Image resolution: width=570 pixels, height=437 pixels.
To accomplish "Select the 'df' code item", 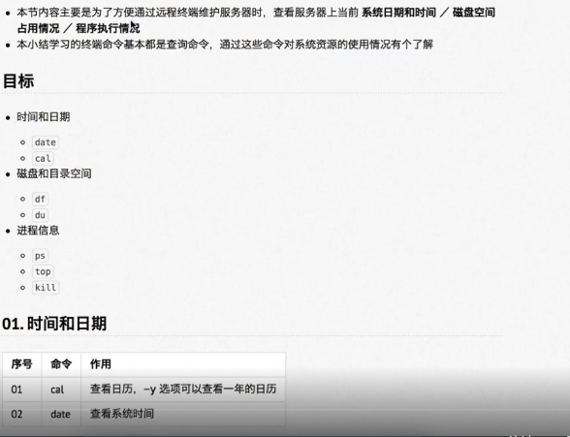I will tap(40, 199).
